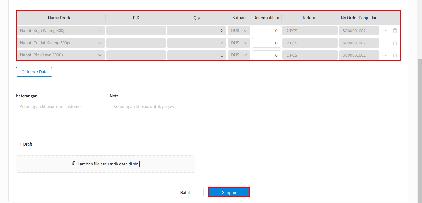Click the Simpan button
Viewport: 422px width, 203px height.
[229, 192]
